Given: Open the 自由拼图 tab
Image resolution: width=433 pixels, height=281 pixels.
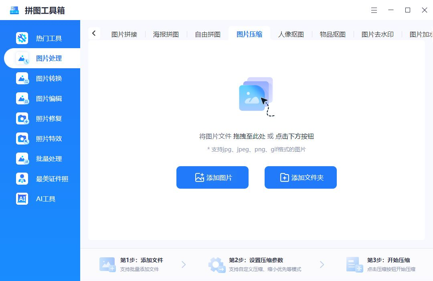Looking at the screenshot, I should pos(208,34).
